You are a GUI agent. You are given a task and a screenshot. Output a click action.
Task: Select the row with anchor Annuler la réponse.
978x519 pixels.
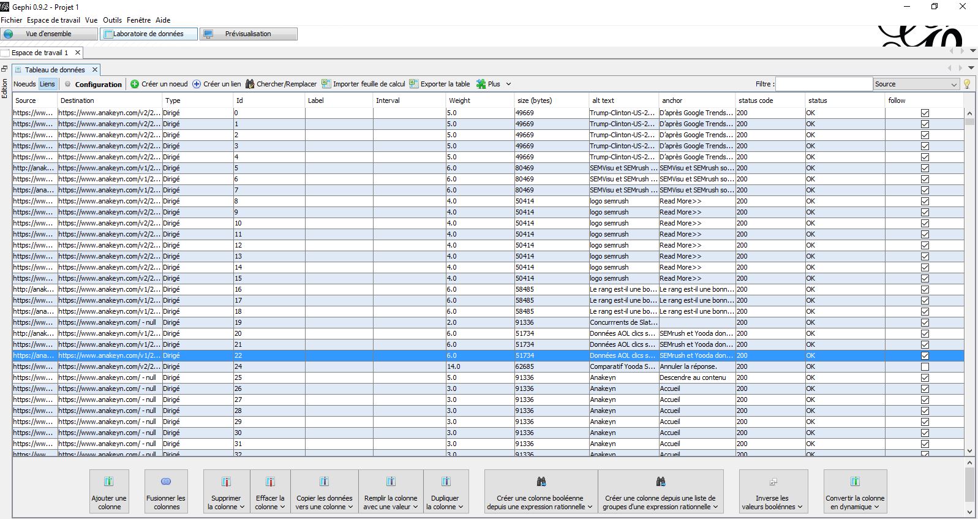(488, 366)
